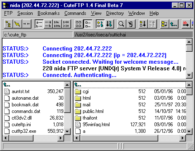Select the remote file icon named 'a'

click(x=78, y=131)
